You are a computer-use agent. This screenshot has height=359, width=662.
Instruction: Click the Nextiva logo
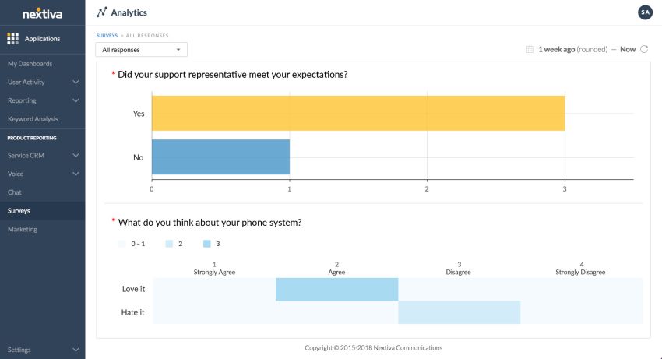coord(42,13)
